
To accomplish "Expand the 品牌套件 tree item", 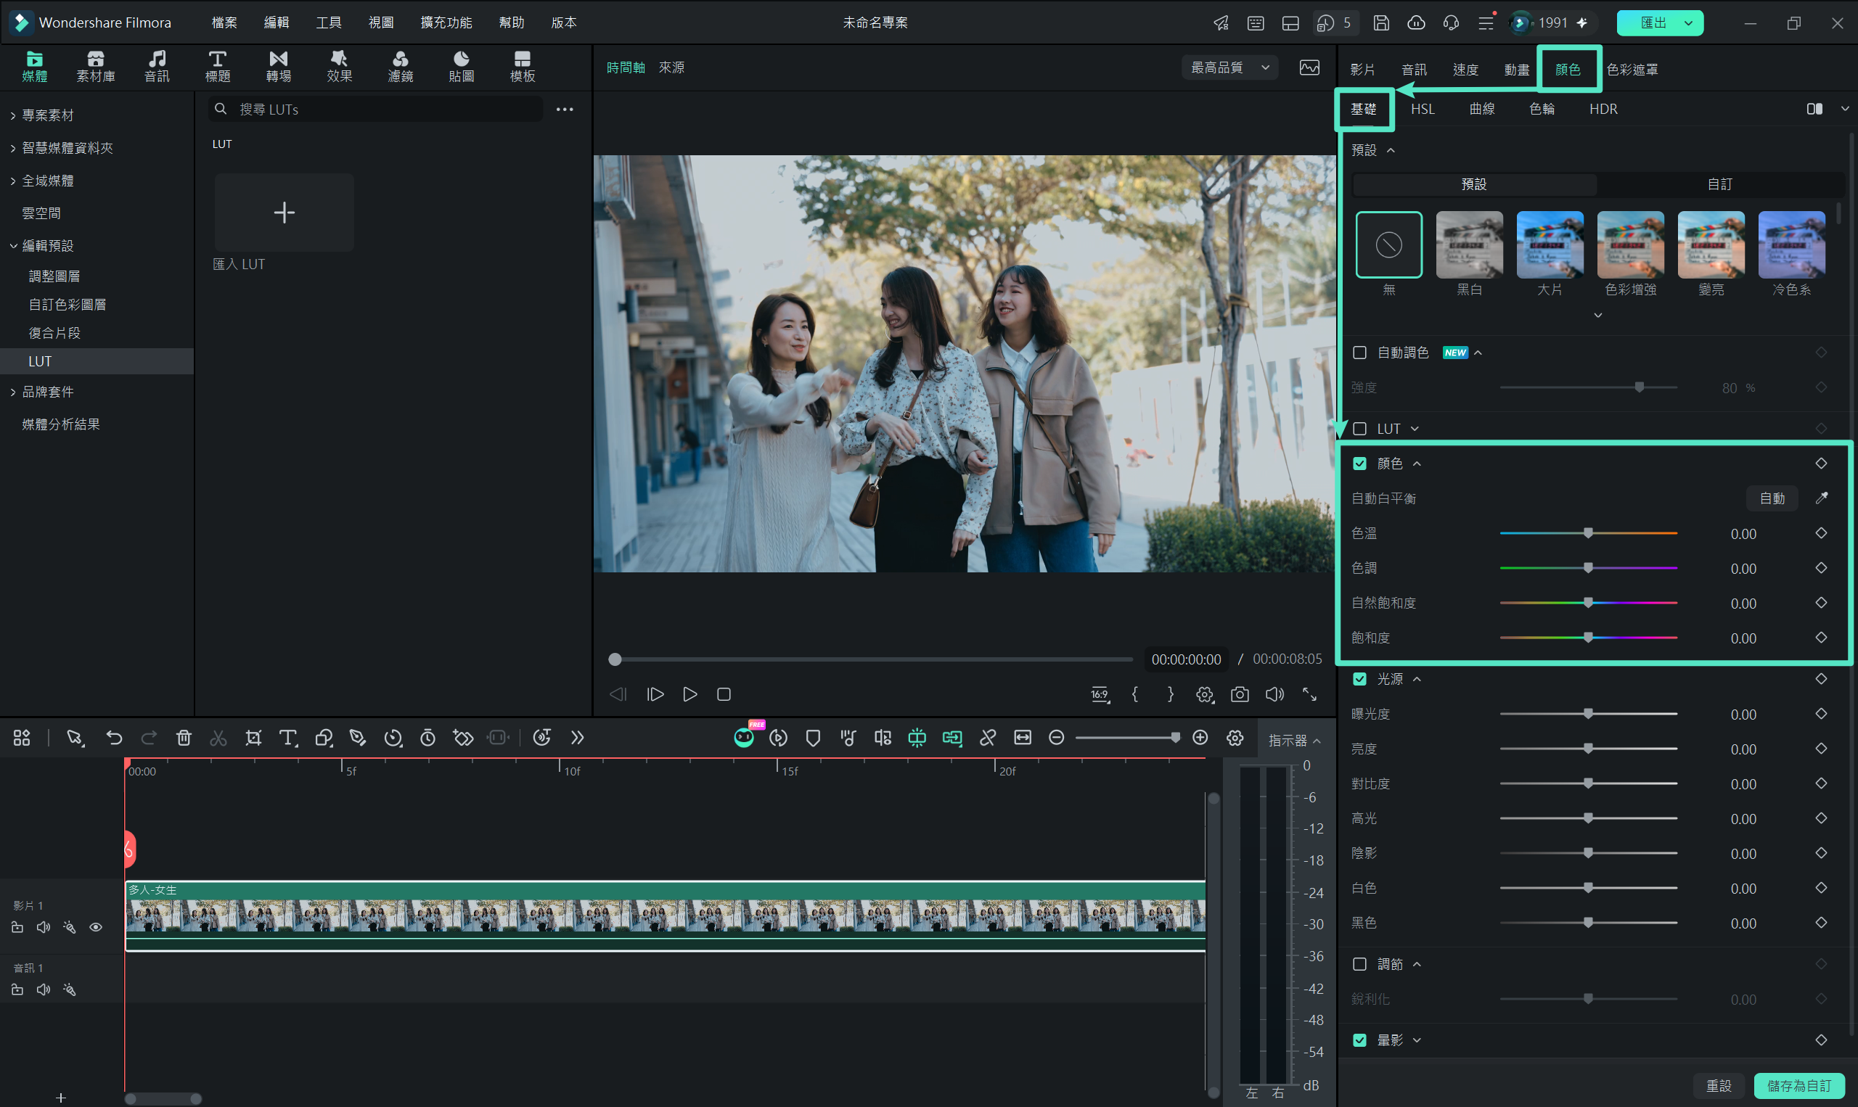I will point(48,392).
